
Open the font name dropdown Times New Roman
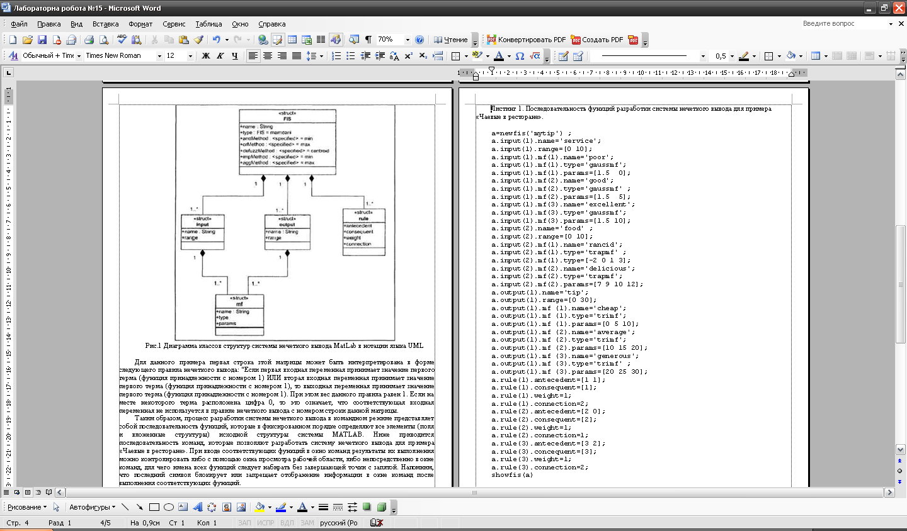[x=160, y=56]
